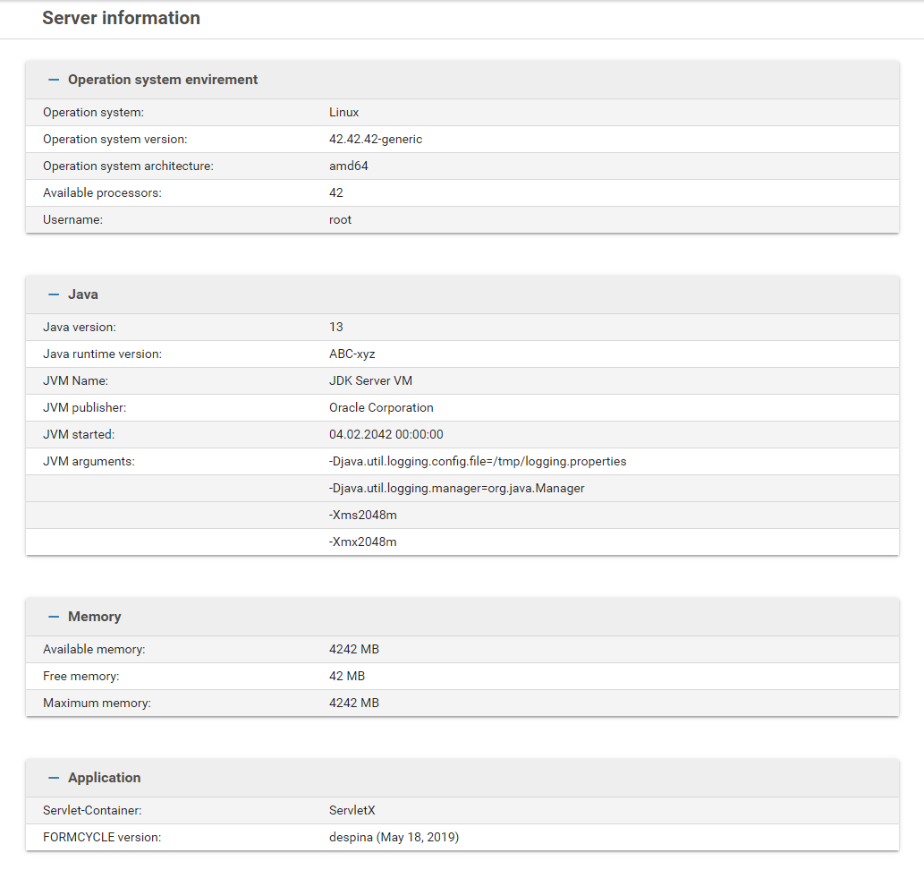The image size is (924, 870).
Task: Toggle the Application section header title
Action: click(104, 778)
